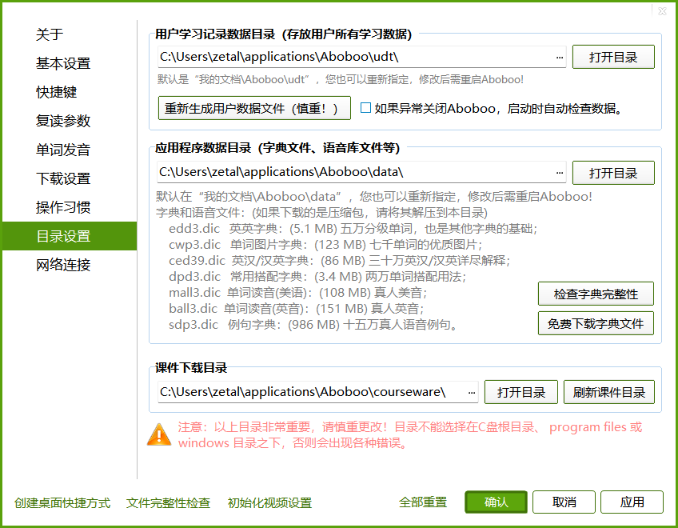Click 打开目录 beside the courseware path
678x528 pixels.
point(520,392)
